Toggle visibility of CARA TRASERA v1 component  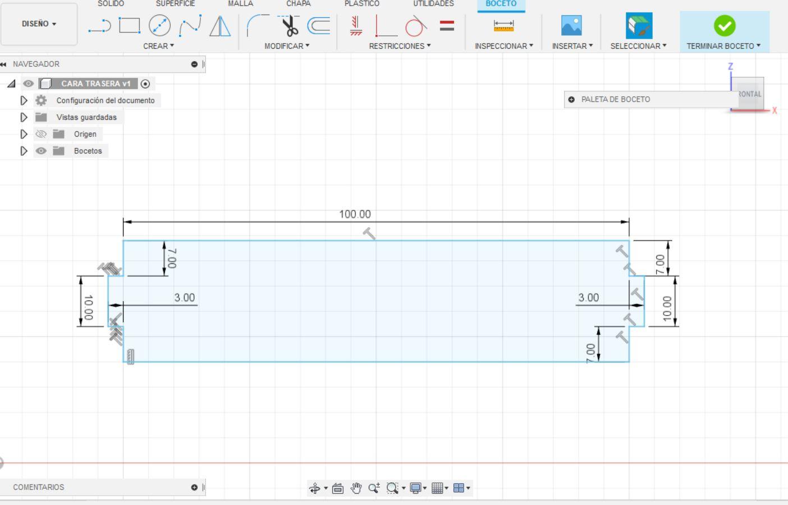pos(28,84)
